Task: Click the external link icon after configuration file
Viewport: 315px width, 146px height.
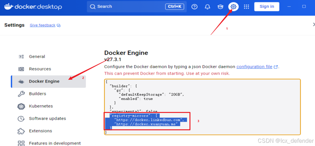Action: pos(276,67)
